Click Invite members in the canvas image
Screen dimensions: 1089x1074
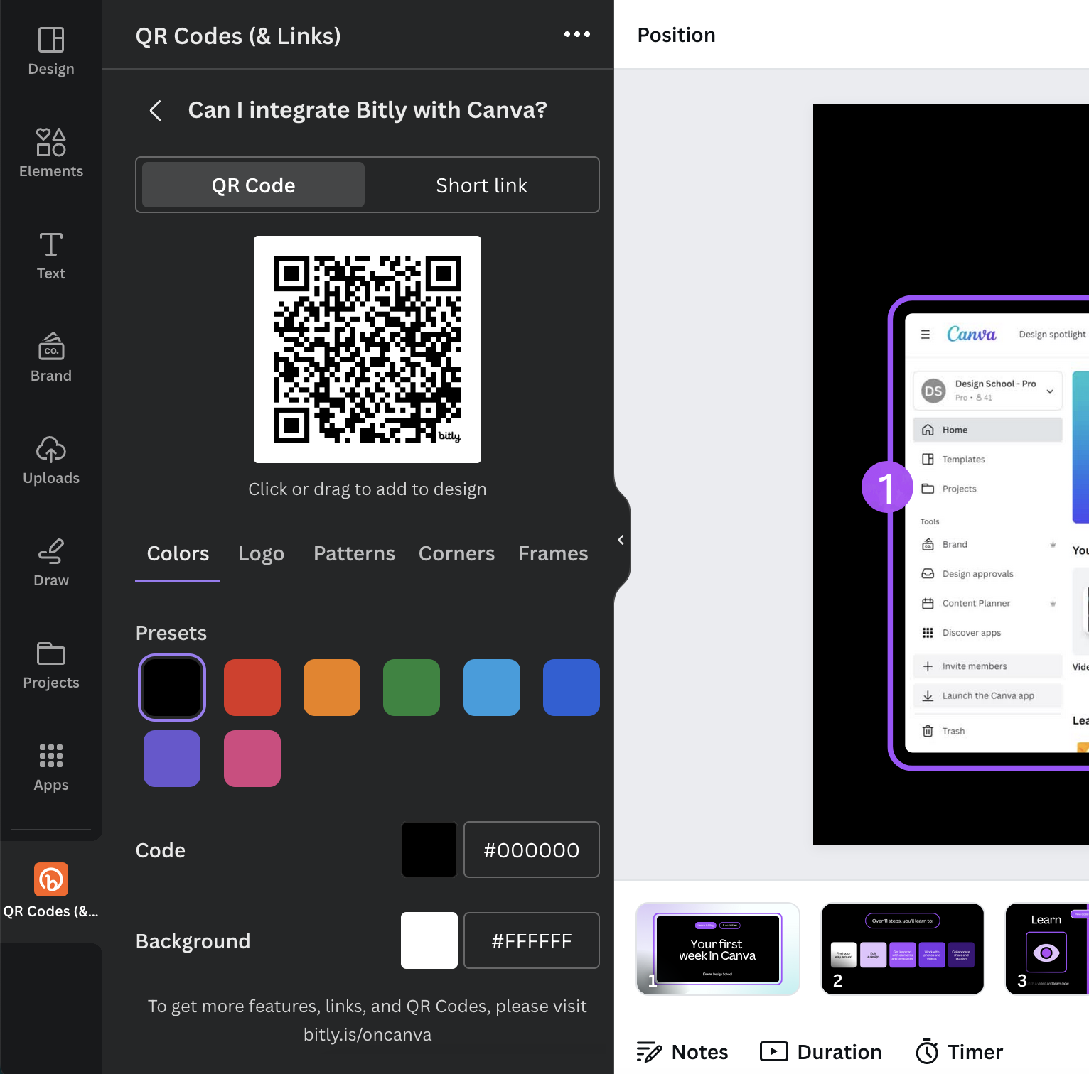988,666
